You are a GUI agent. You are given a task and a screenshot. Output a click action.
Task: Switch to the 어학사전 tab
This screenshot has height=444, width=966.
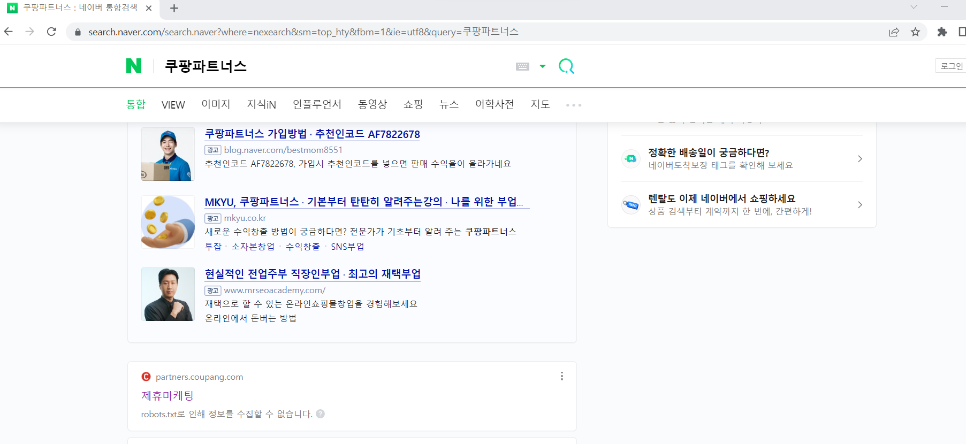pyautogui.click(x=495, y=104)
